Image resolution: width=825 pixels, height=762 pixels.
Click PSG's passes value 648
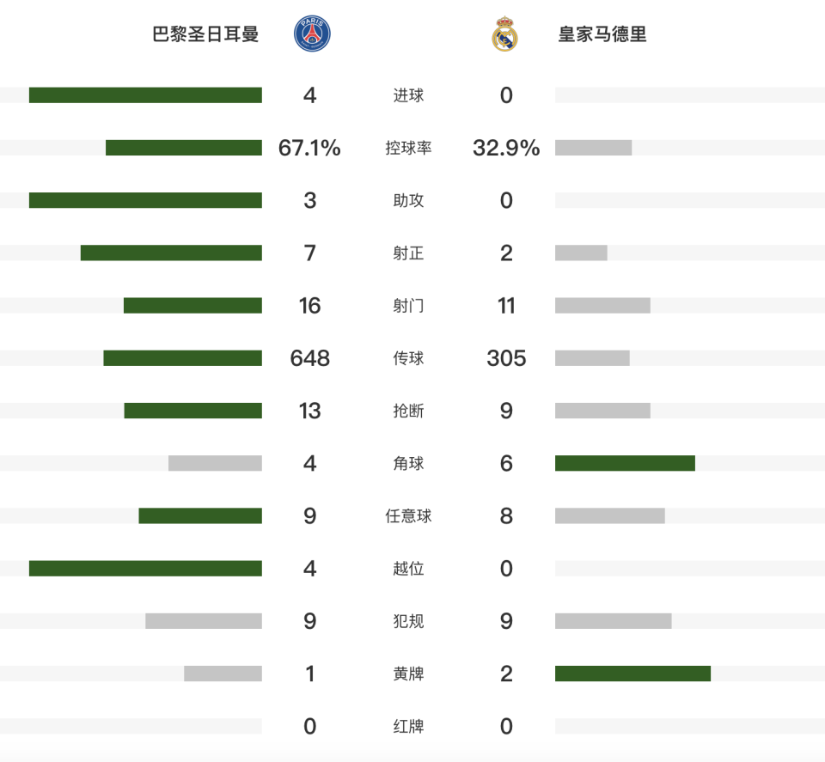pyautogui.click(x=310, y=358)
